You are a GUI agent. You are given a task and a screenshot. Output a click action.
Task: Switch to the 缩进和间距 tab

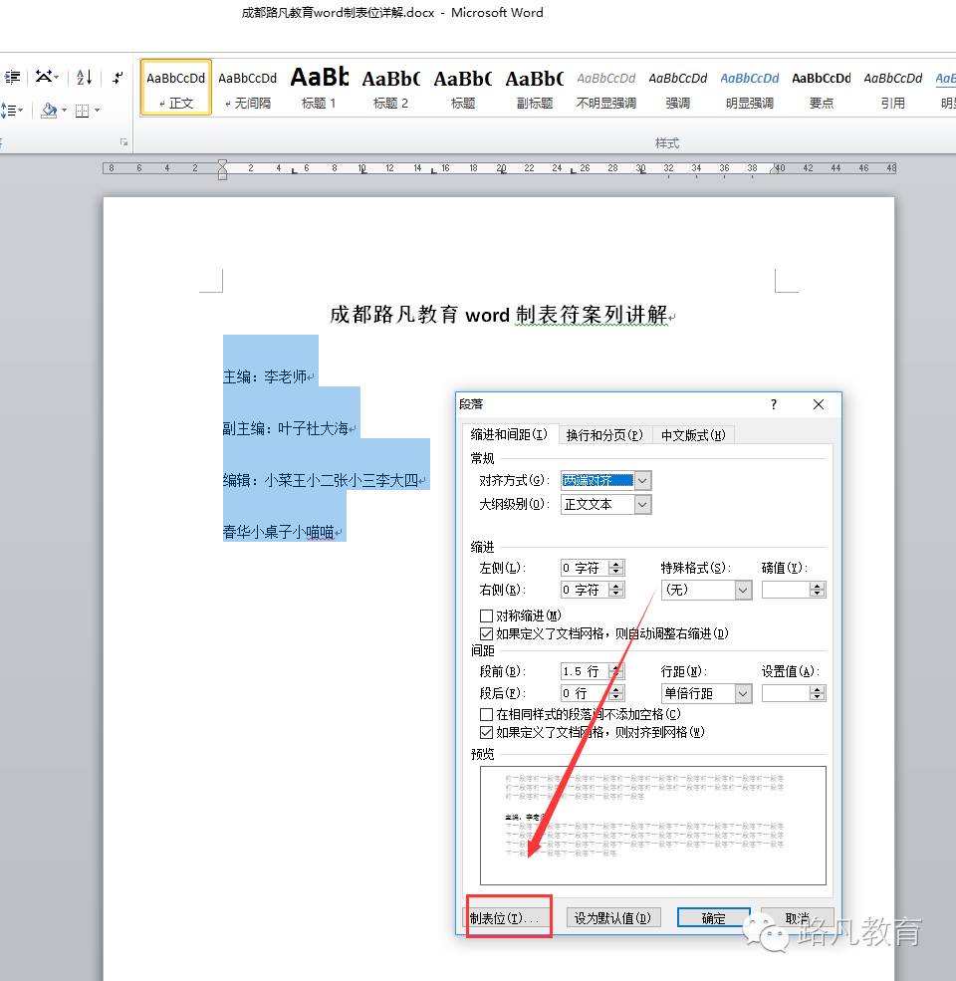[509, 434]
